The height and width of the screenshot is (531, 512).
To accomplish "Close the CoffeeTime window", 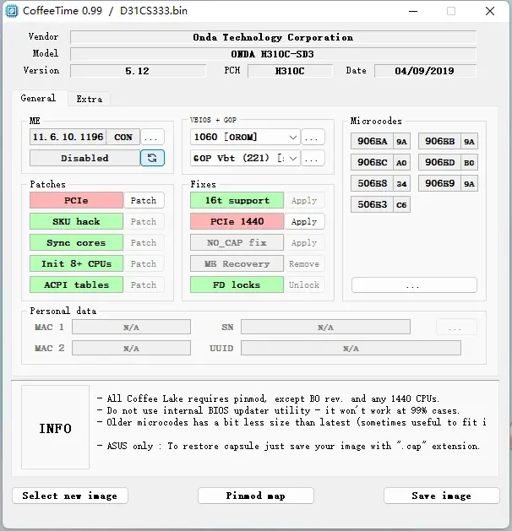I will tap(490, 11).
